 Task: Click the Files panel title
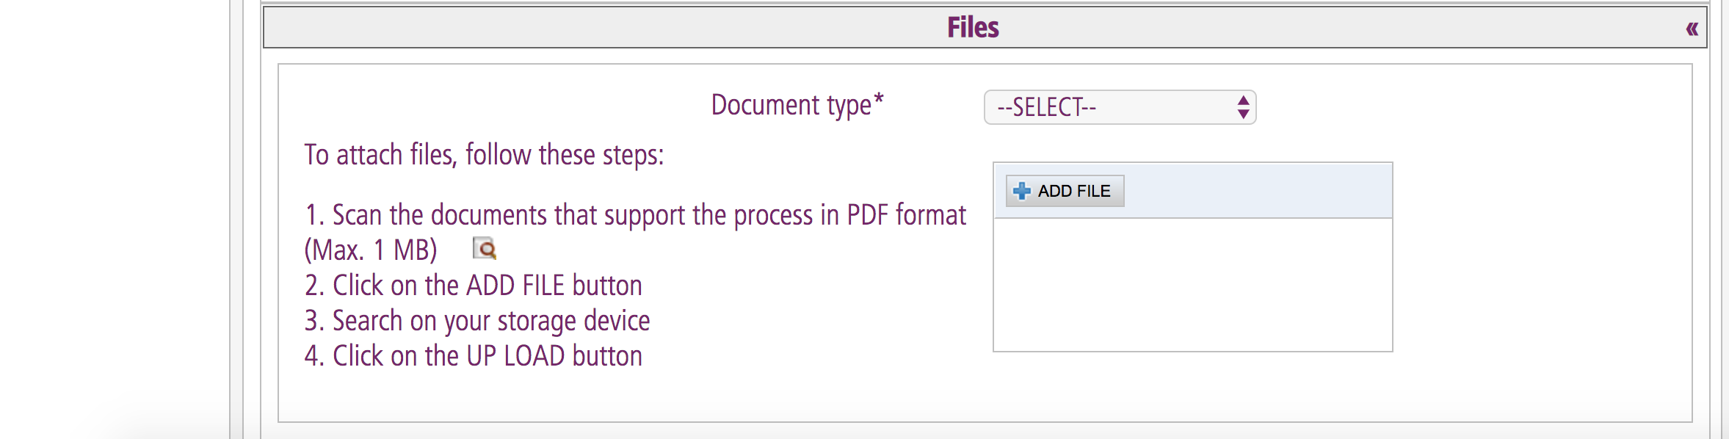pyautogui.click(x=973, y=28)
